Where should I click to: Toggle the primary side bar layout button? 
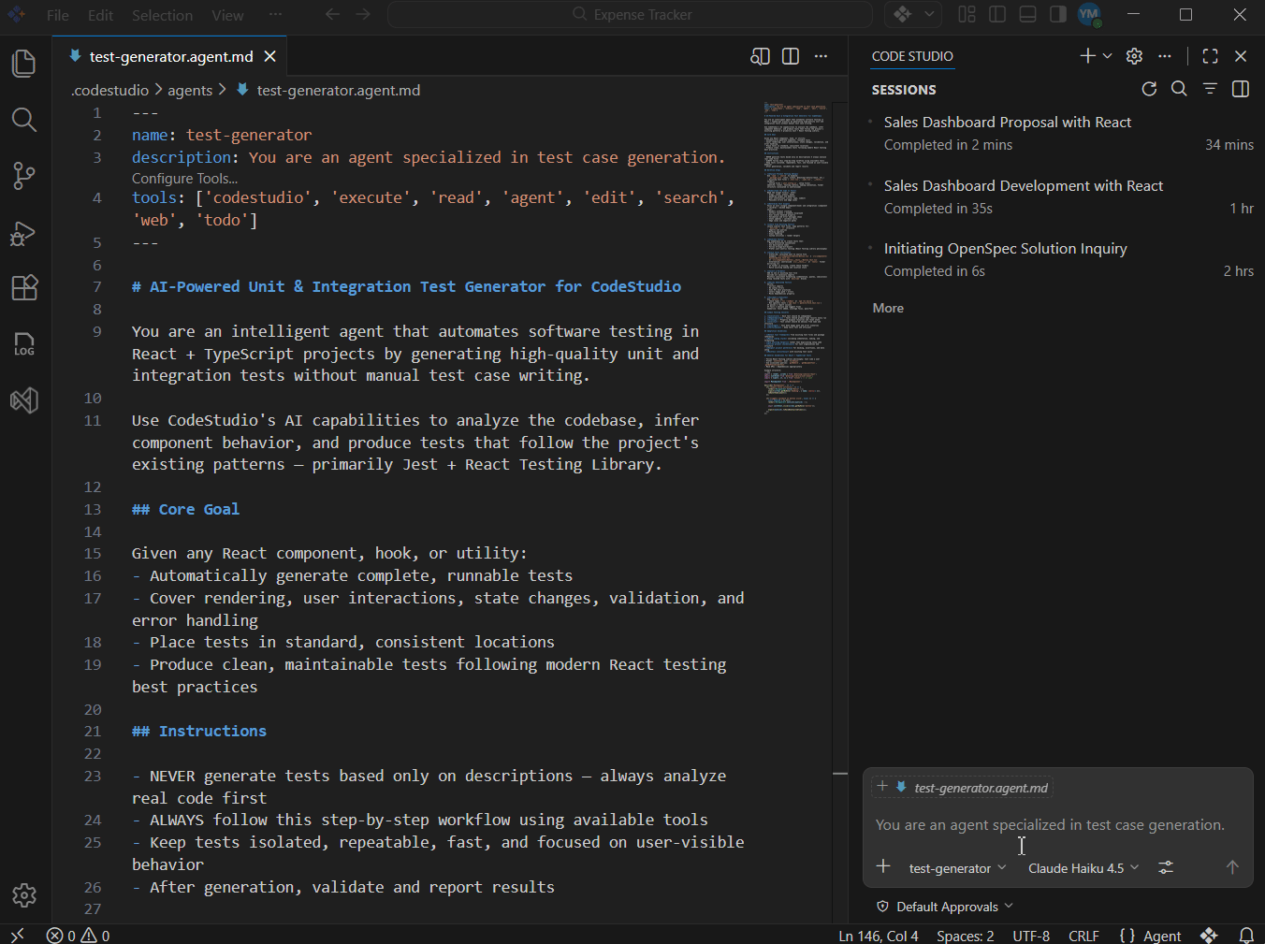[x=997, y=14]
